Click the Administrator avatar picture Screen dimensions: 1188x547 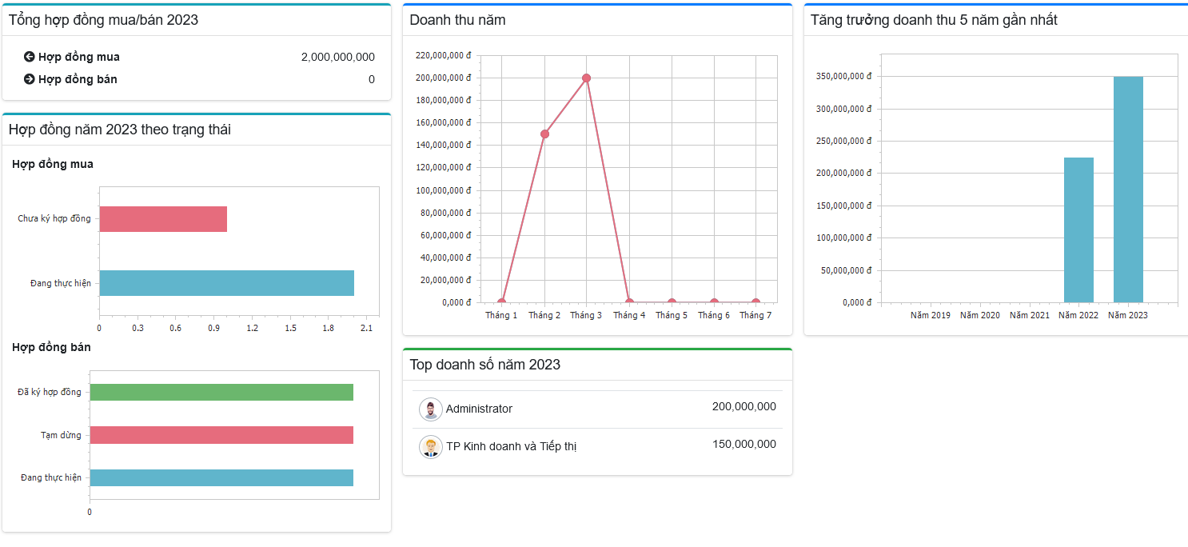(431, 409)
